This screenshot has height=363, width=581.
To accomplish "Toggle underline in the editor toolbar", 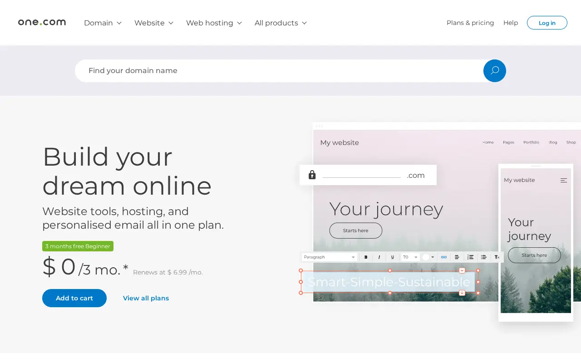I will point(392,257).
